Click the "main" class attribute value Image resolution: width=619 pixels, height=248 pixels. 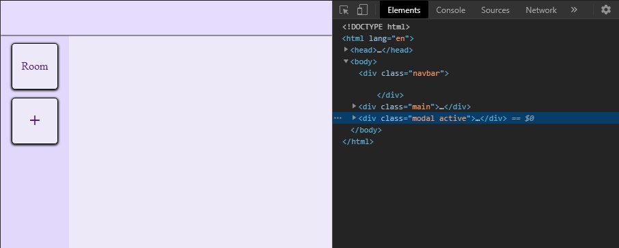(421, 107)
